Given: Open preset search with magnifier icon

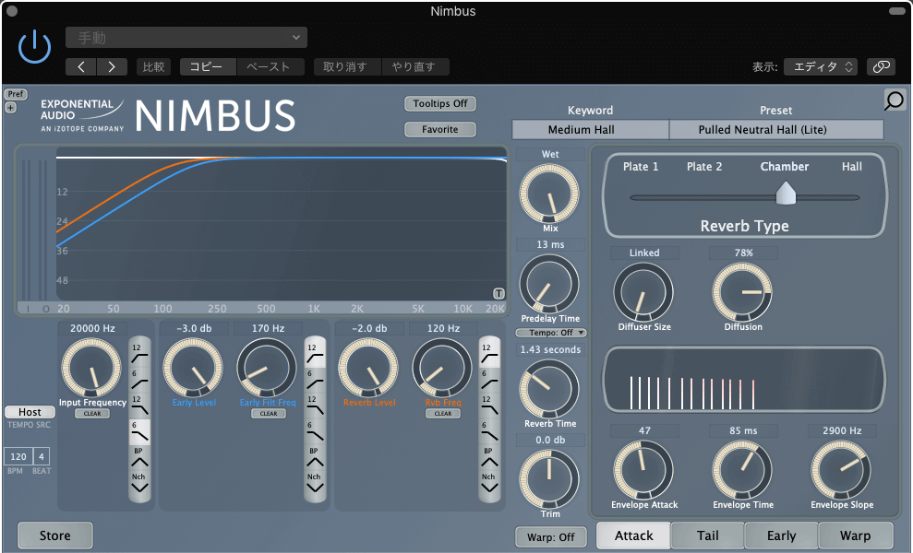Looking at the screenshot, I should [x=895, y=100].
